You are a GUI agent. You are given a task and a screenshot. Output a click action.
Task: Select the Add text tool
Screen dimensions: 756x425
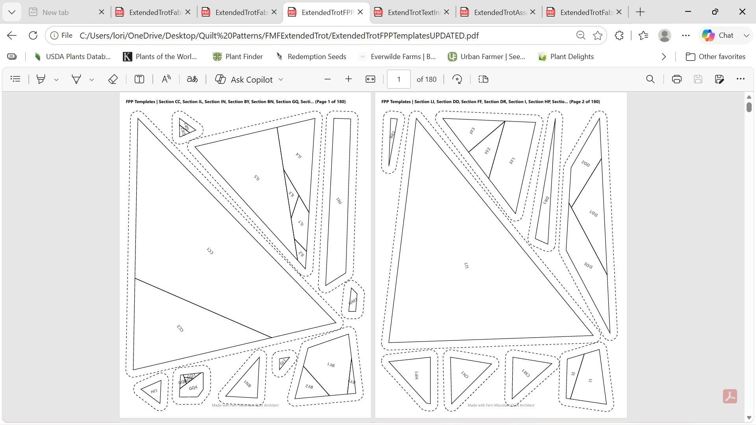139,79
